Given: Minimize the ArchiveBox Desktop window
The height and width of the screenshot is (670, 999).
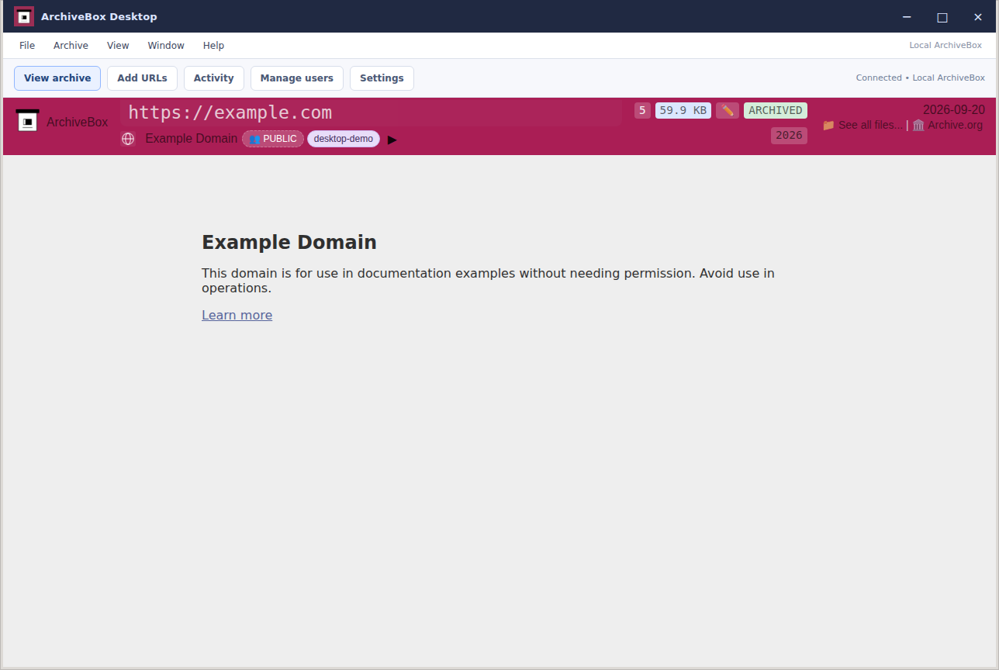Looking at the screenshot, I should pyautogui.click(x=907, y=16).
